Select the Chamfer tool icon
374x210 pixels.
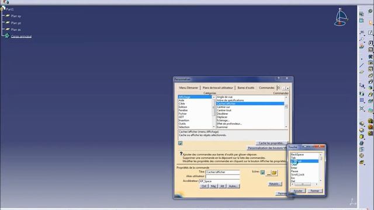coord(362,130)
